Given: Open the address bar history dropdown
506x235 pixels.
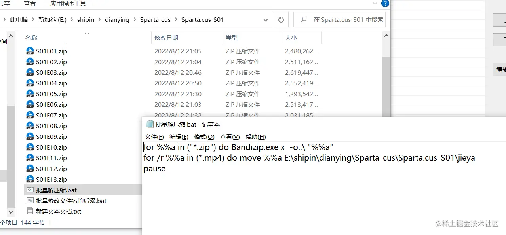Looking at the screenshot, I should pos(265,20).
